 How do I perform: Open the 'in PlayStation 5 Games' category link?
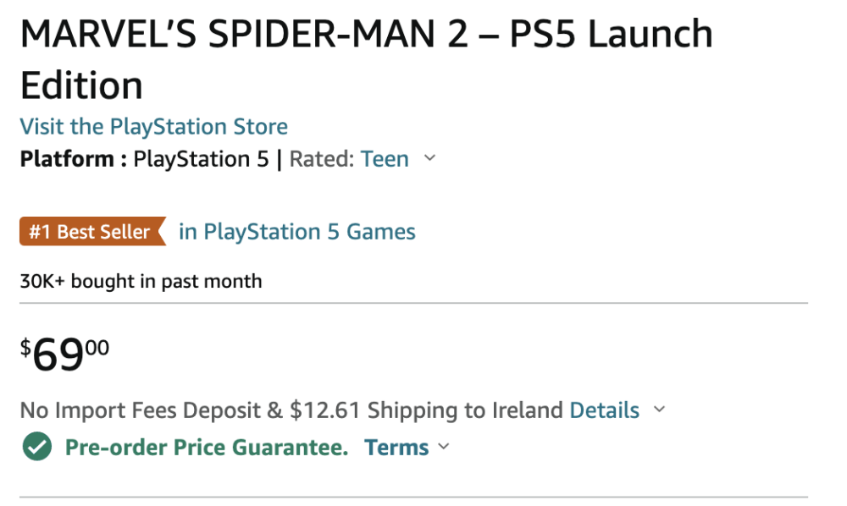click(x=296, y=232)
